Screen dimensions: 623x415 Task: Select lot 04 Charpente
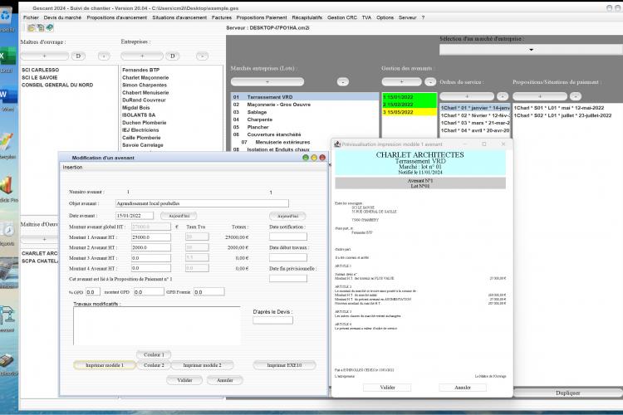click(305, 120)
